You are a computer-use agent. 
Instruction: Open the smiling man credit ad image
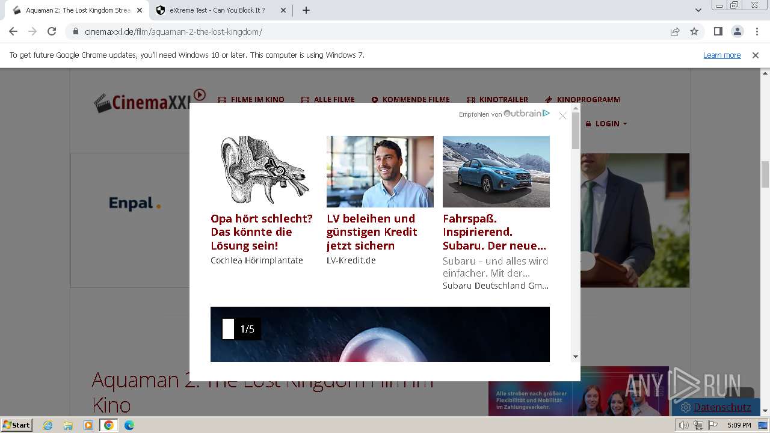pyautogui.click(x=380, y=171)
